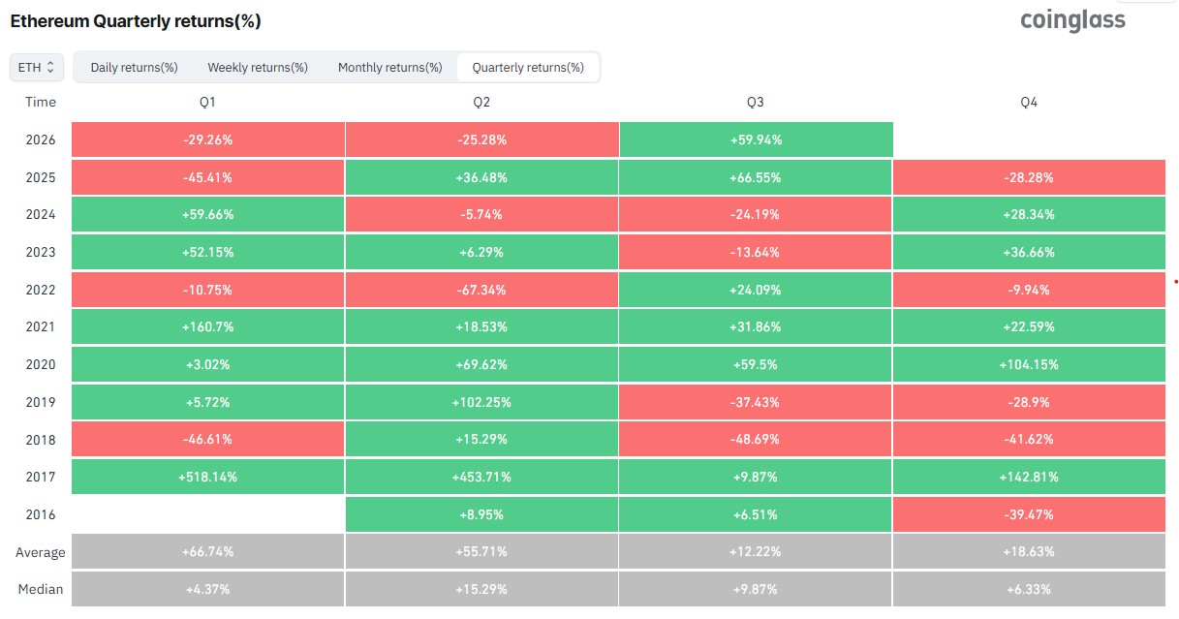Select the 2026 Q3 +59.94% cell

(x=756, y=139)
